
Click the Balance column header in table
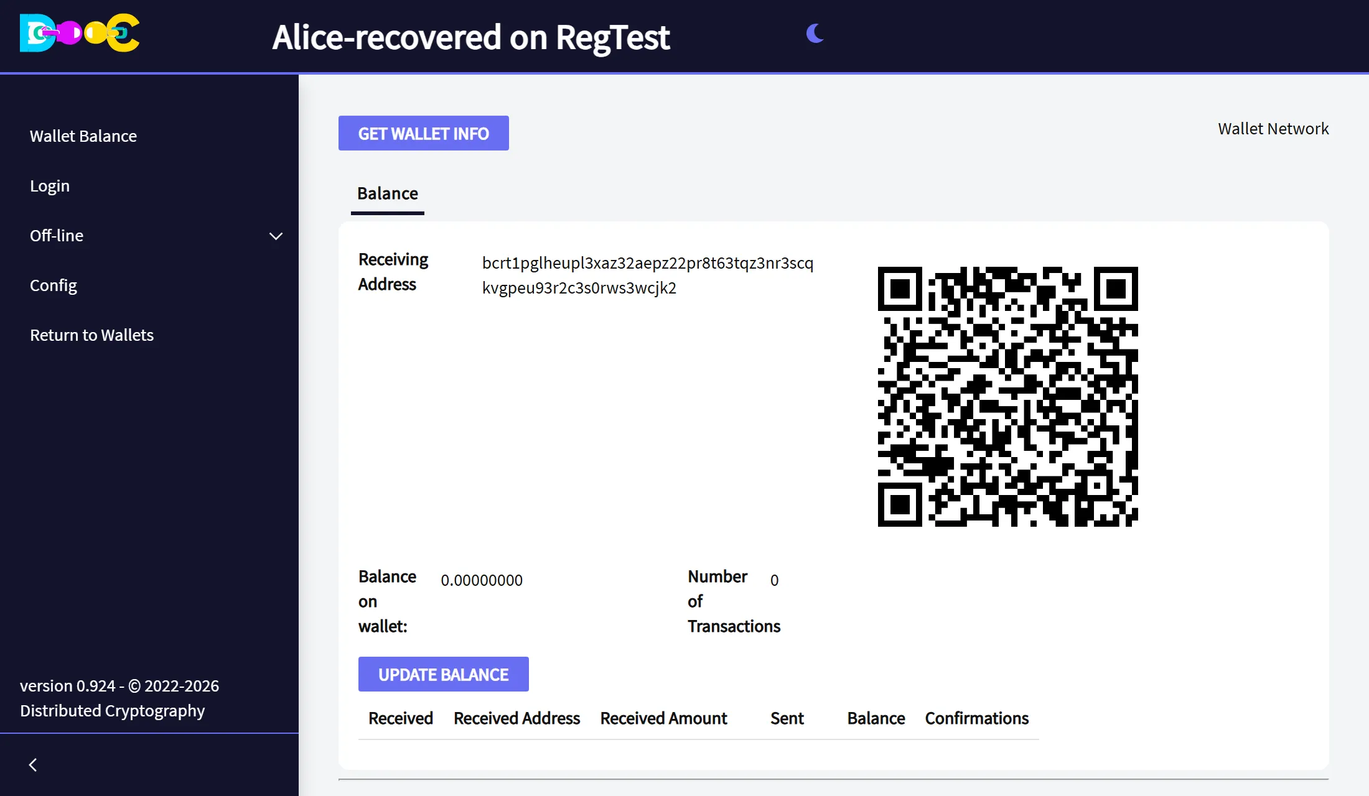pyautogui.click(x=876, y=718)
